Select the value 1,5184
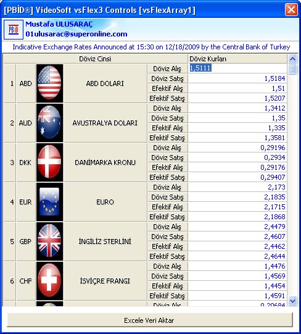 [x=237, y=78]
